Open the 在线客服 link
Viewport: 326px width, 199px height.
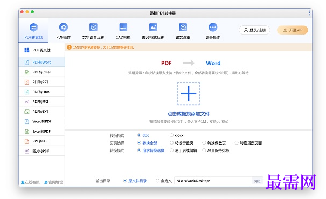tap(32, 182)
